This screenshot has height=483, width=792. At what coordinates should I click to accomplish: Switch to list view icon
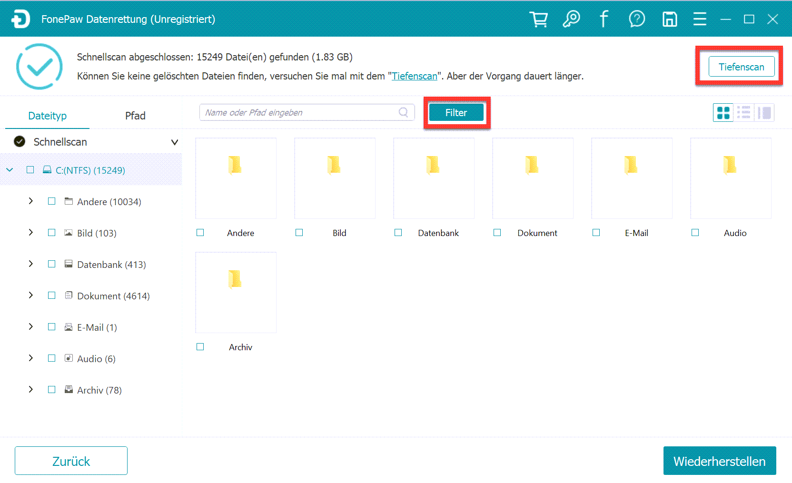(744, 113)
